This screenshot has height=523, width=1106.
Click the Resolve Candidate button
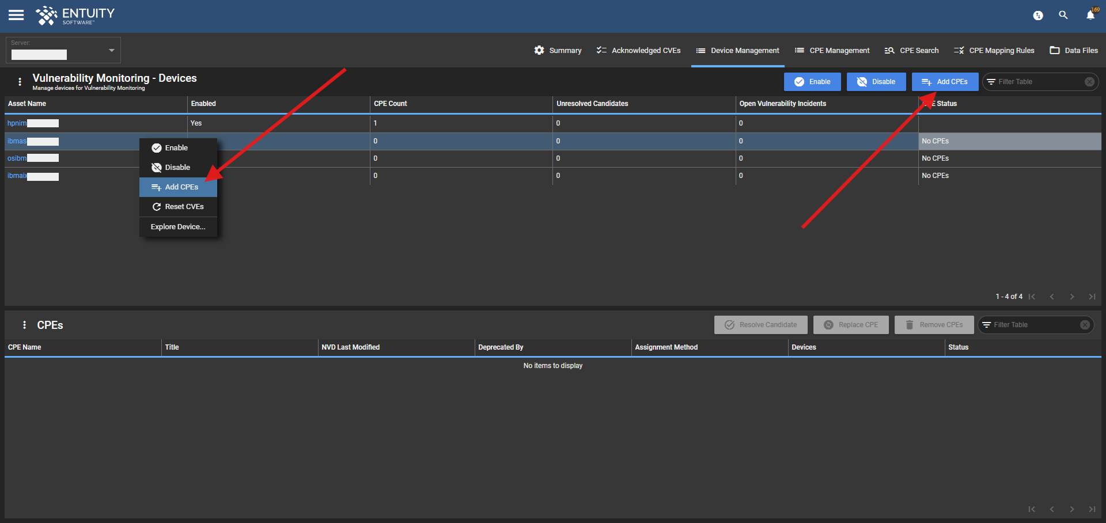point(761,325)
